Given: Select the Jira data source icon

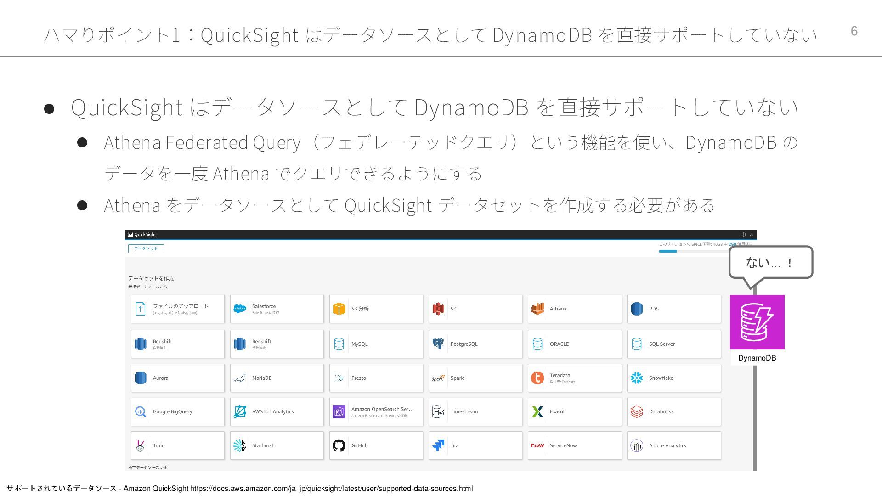Looking at the screenshot, I should pos(438,445).
